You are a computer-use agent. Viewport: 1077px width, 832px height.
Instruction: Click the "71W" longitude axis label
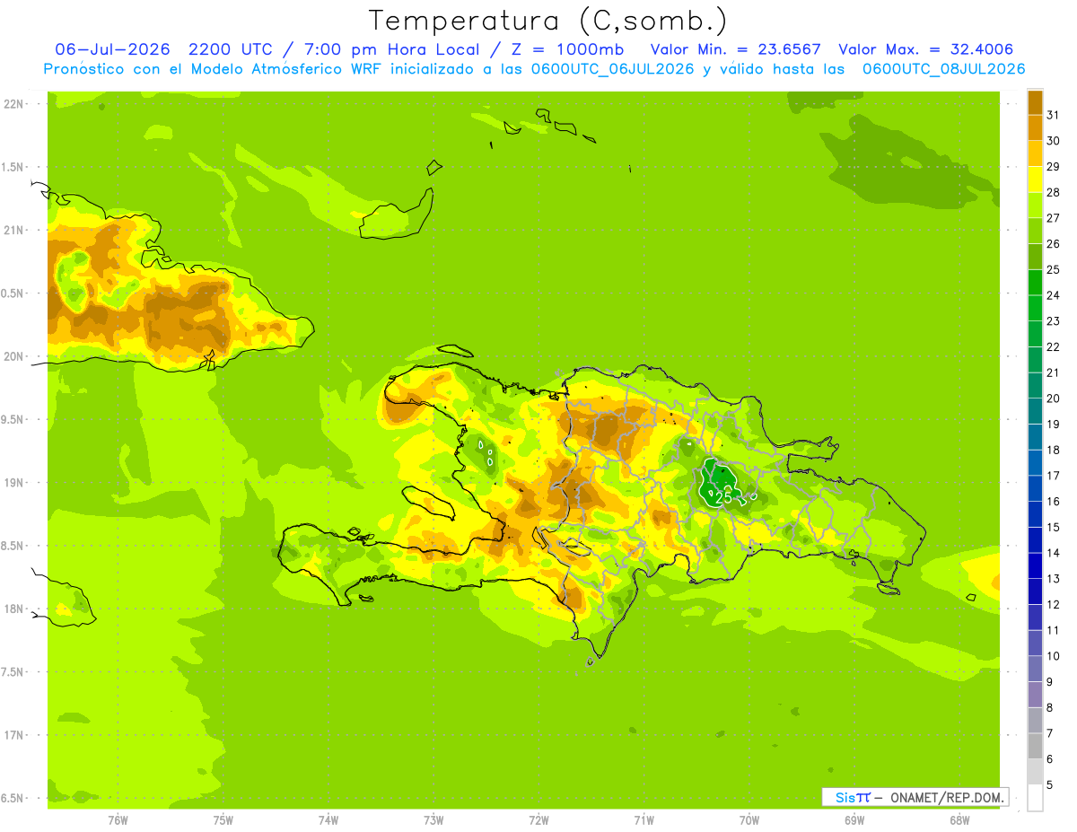(644, 820)
